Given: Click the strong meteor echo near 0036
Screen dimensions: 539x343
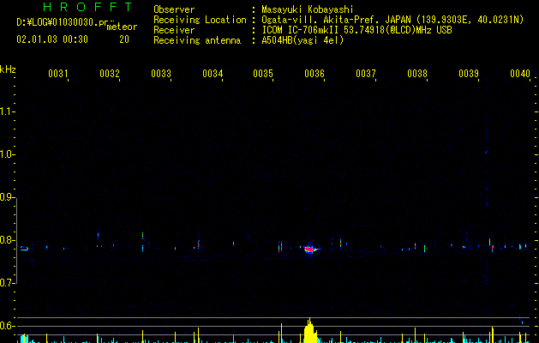Looking at the screenshot, I should (310, 249).
